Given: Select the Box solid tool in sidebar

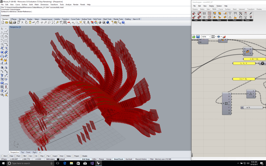Looking at the screenshot, I should (x=2, y=52).
